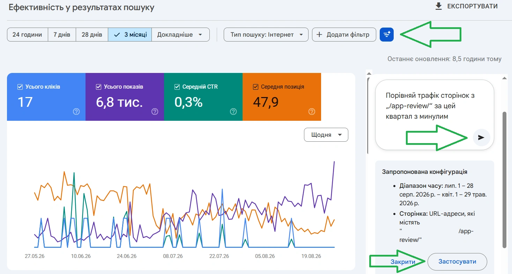Click the page title Ефективність у результатах пошуку
The width and height of the screenshot is (512, 274).
click(81, 7)
